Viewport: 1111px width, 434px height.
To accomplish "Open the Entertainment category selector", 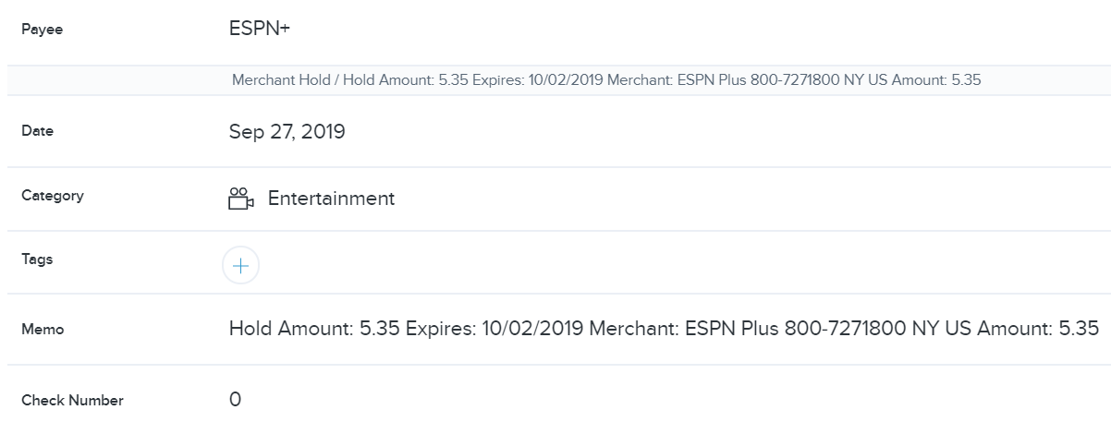I will [x=331, y=199].
